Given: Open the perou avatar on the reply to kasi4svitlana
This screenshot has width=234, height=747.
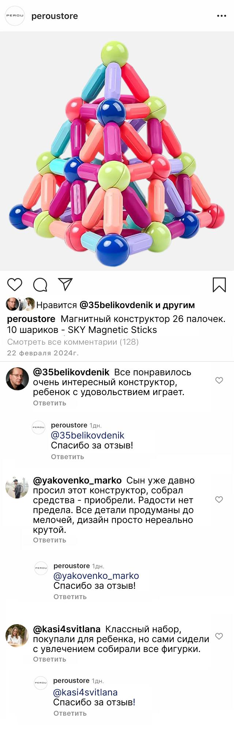Looking at the screenshot, I should tap(41, 683).
